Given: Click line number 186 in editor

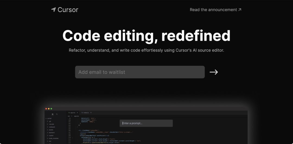Looking at the screenshot, I should click(70, 130).
